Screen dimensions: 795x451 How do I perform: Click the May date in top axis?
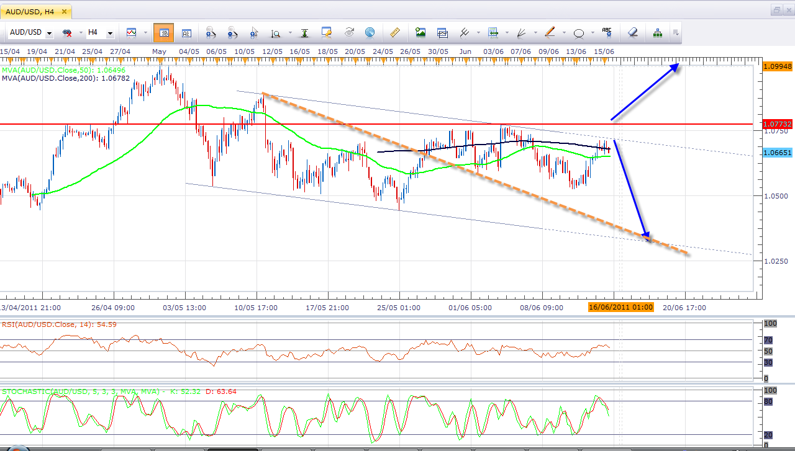coord(160,51)
